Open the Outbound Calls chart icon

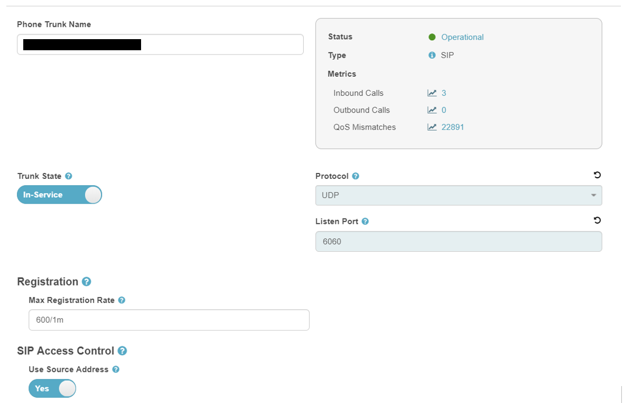[x=432, y=110]
